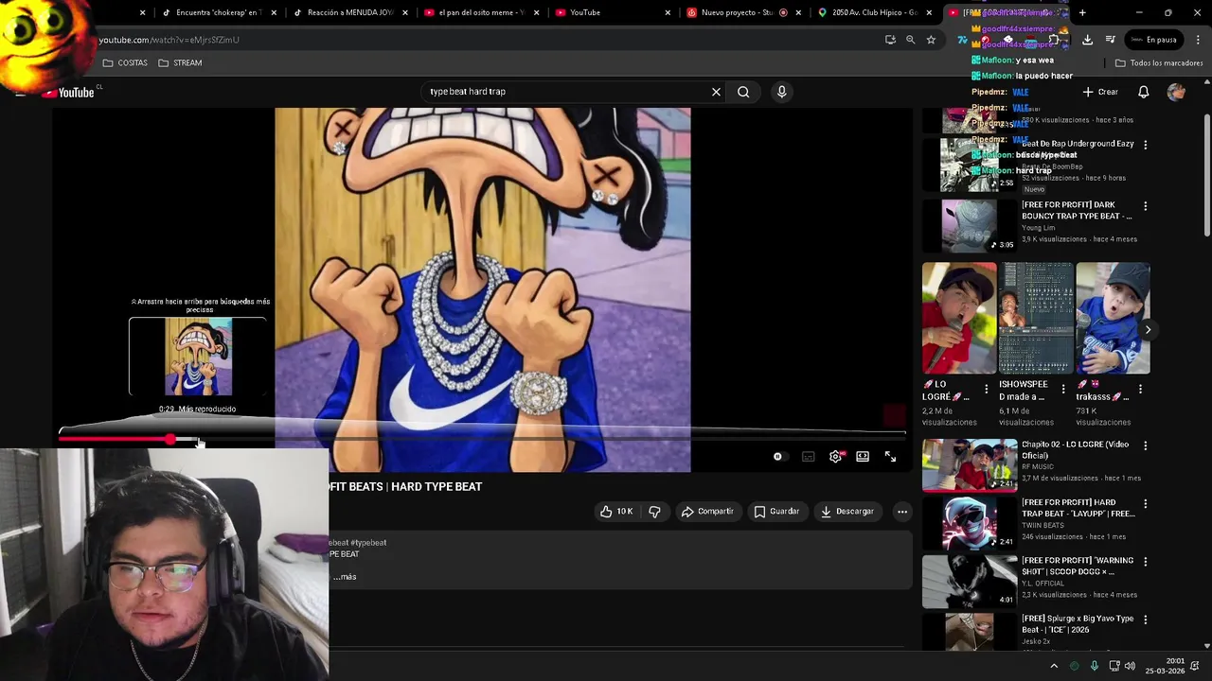Switch to 'Encuentra chokerap' tab
The width and height of the screenshot is (1212, 681).
pos(218,12)
